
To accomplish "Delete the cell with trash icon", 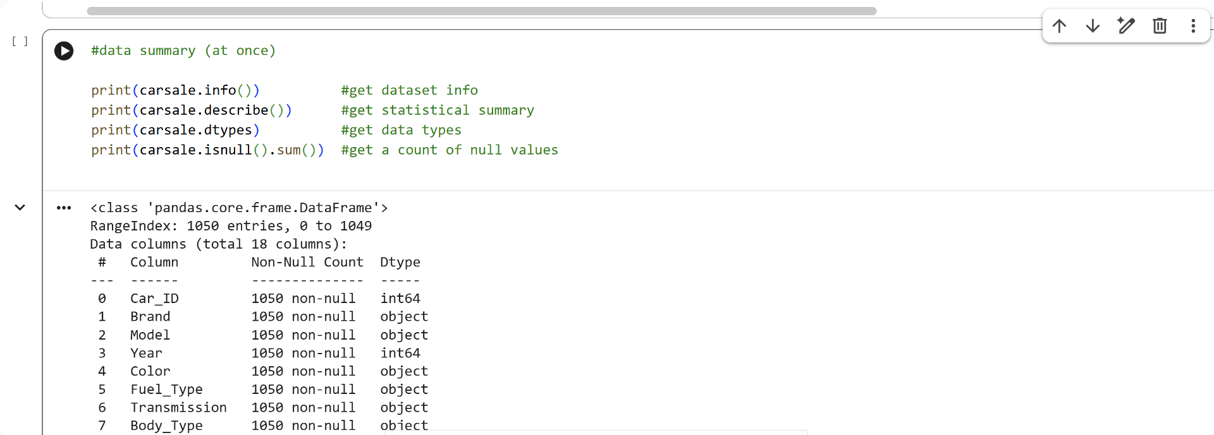I will pos(1160,26).
